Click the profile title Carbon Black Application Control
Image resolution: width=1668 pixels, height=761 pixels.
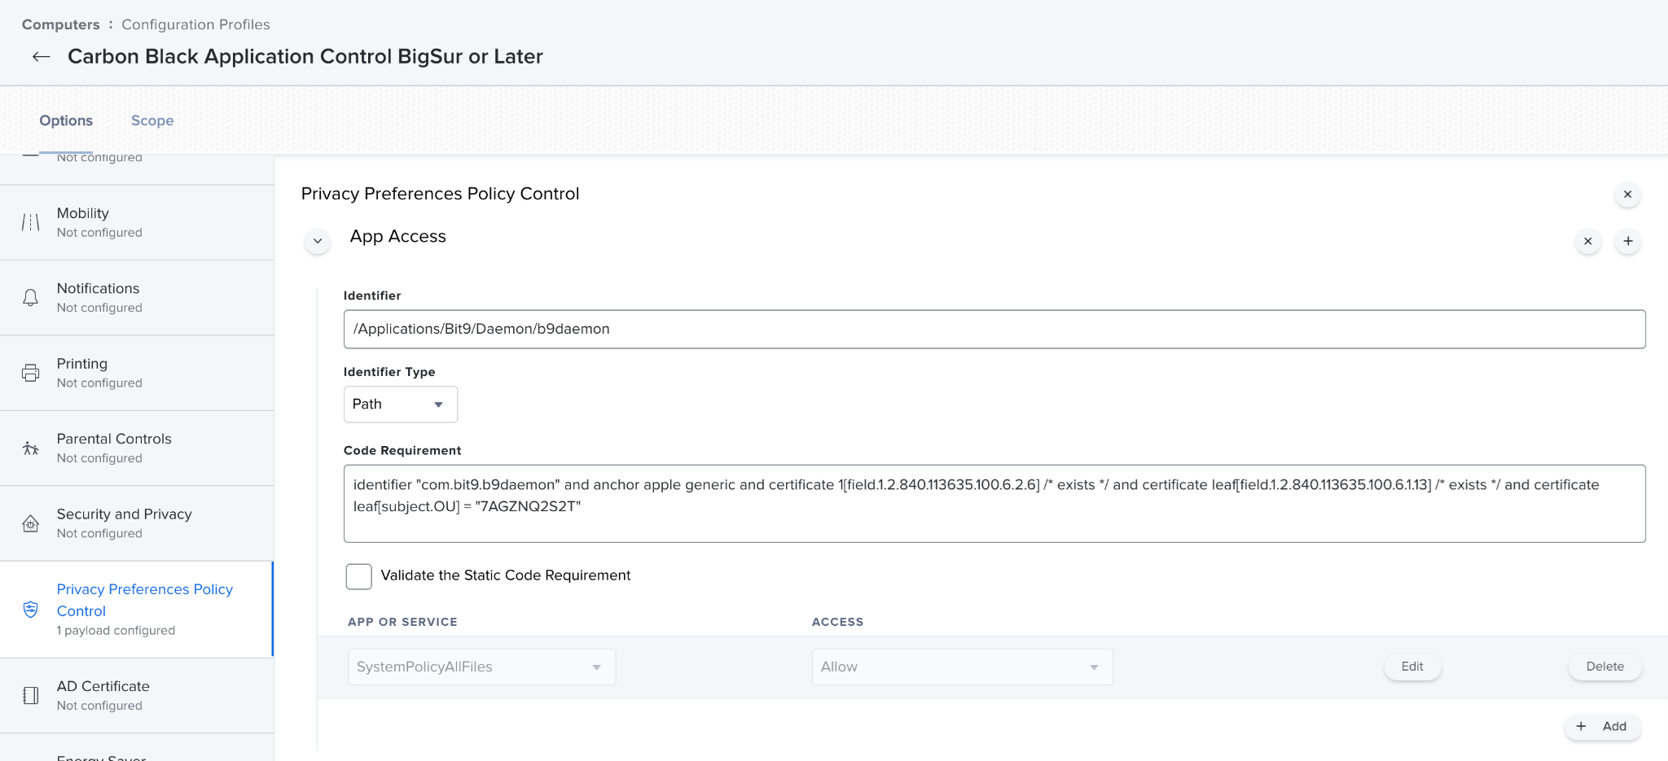click(305, 56)
